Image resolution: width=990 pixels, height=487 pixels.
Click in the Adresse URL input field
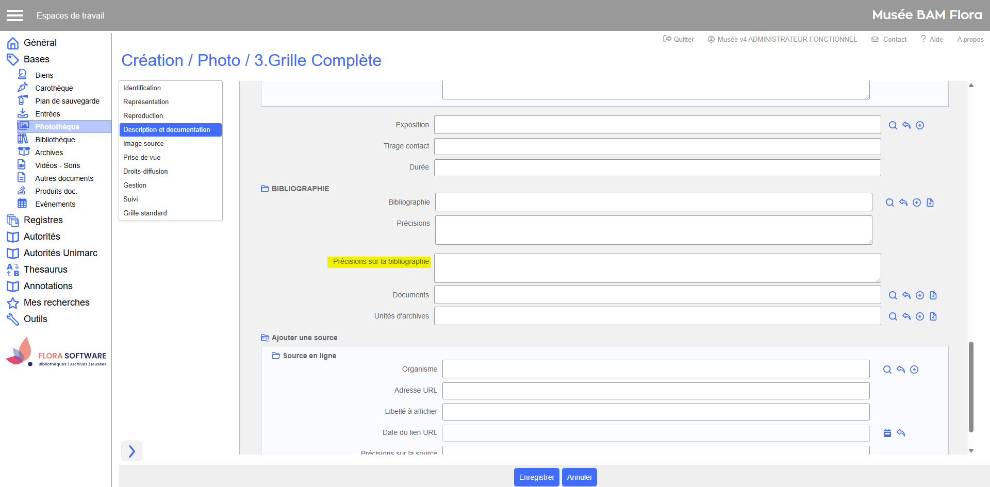pos(655,391)
